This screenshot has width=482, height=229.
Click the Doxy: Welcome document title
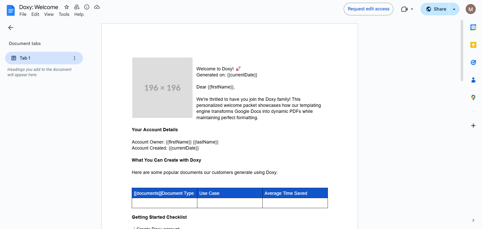coord(39,7)
